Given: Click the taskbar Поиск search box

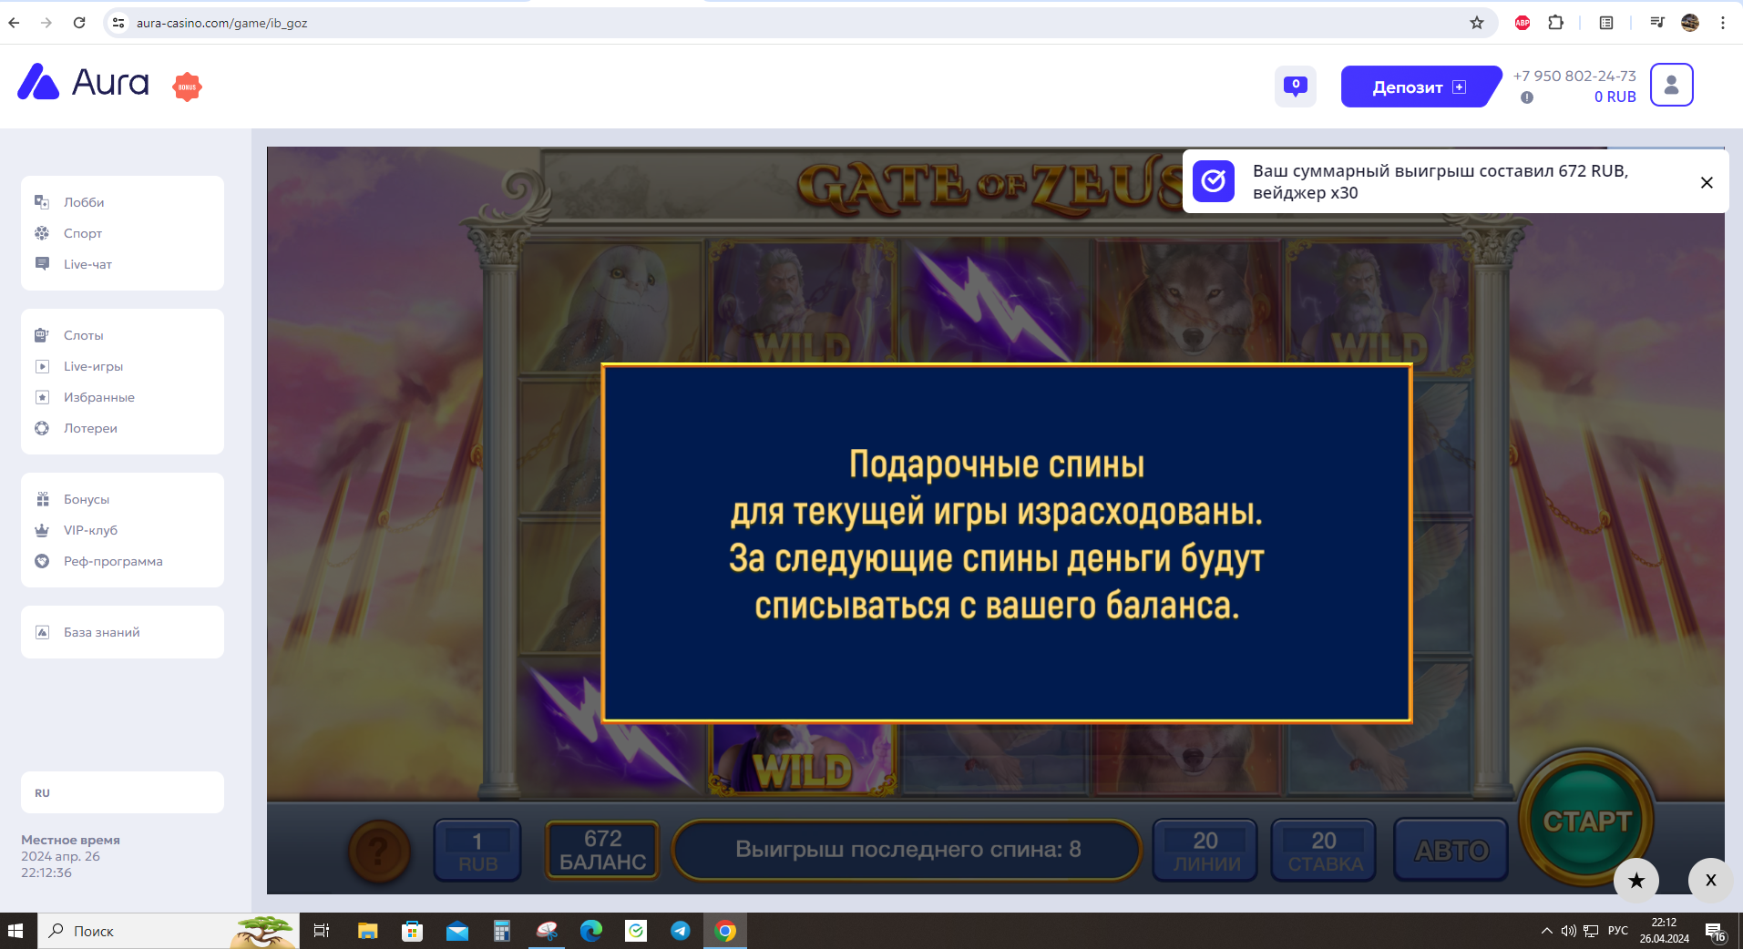Looking at the screenshot, I should [x=169, y=931].
